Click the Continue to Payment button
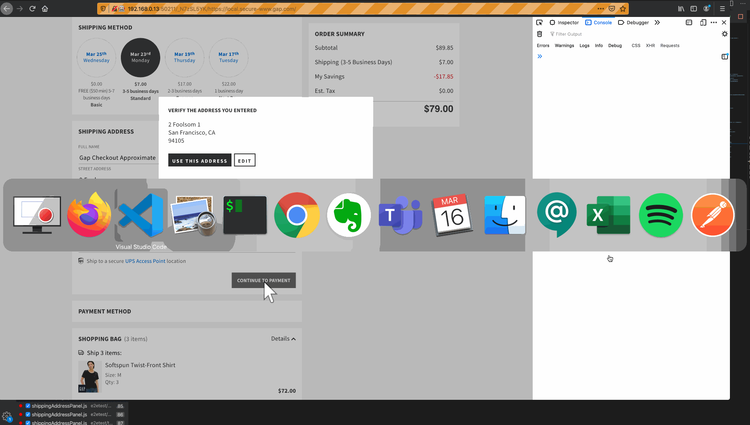 pyautogui.click(x=263, y=280)
